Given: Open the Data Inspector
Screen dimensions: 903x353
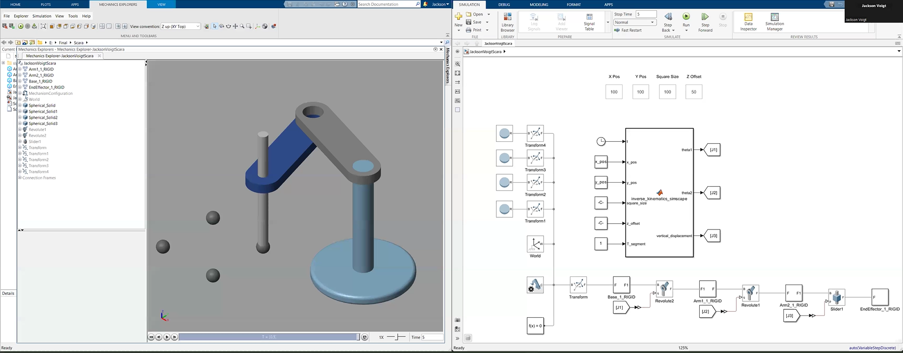Looking at the screenshot, I should 748,22.
